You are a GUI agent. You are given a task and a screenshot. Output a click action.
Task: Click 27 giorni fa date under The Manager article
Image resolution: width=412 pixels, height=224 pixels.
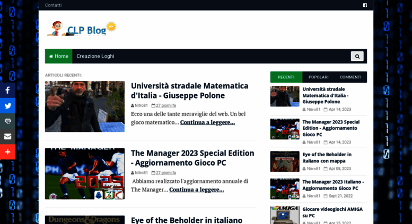tap(166, 173)
